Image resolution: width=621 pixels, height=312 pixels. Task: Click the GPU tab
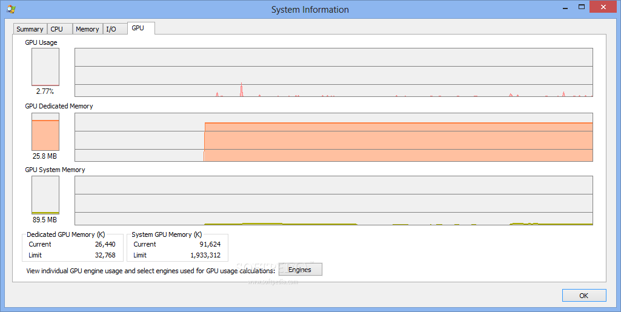(138, 28)
